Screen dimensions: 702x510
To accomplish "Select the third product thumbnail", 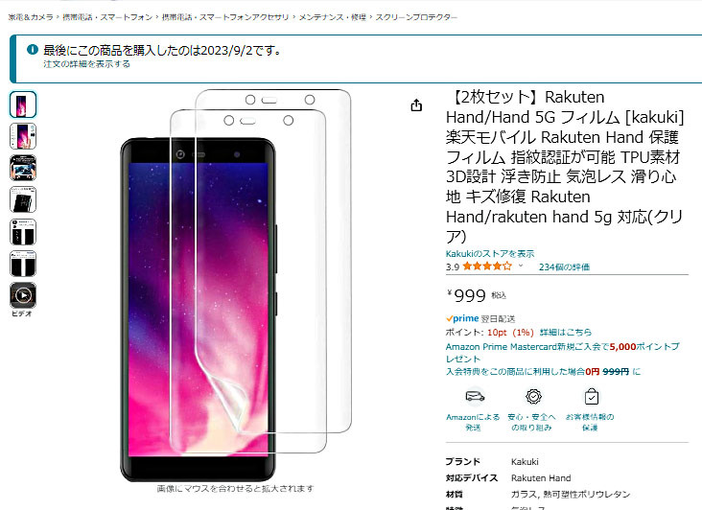I will coord(23,168).
